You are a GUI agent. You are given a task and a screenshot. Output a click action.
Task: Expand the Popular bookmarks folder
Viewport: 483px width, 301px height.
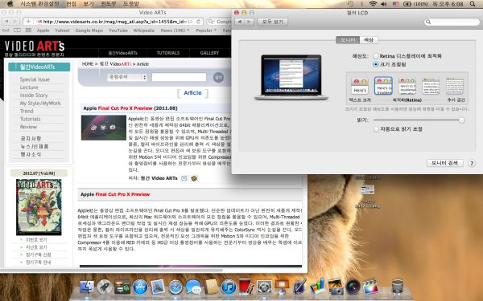(x=206, y=31)
